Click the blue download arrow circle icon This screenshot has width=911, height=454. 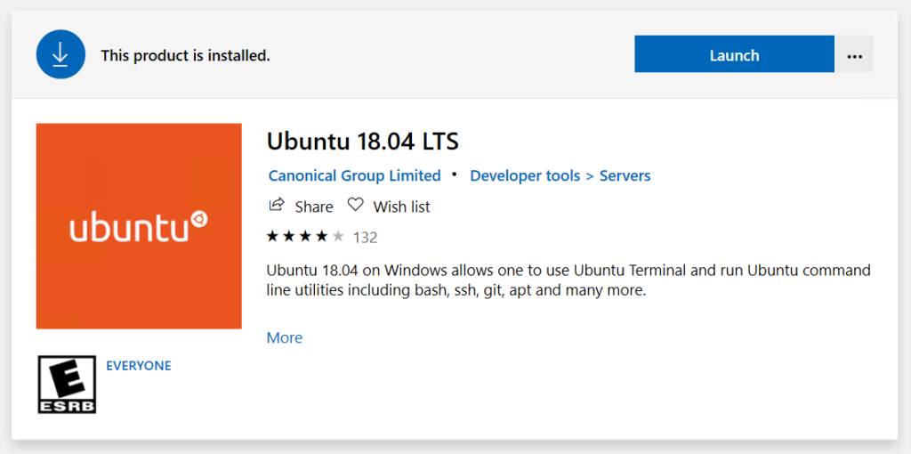60,54
